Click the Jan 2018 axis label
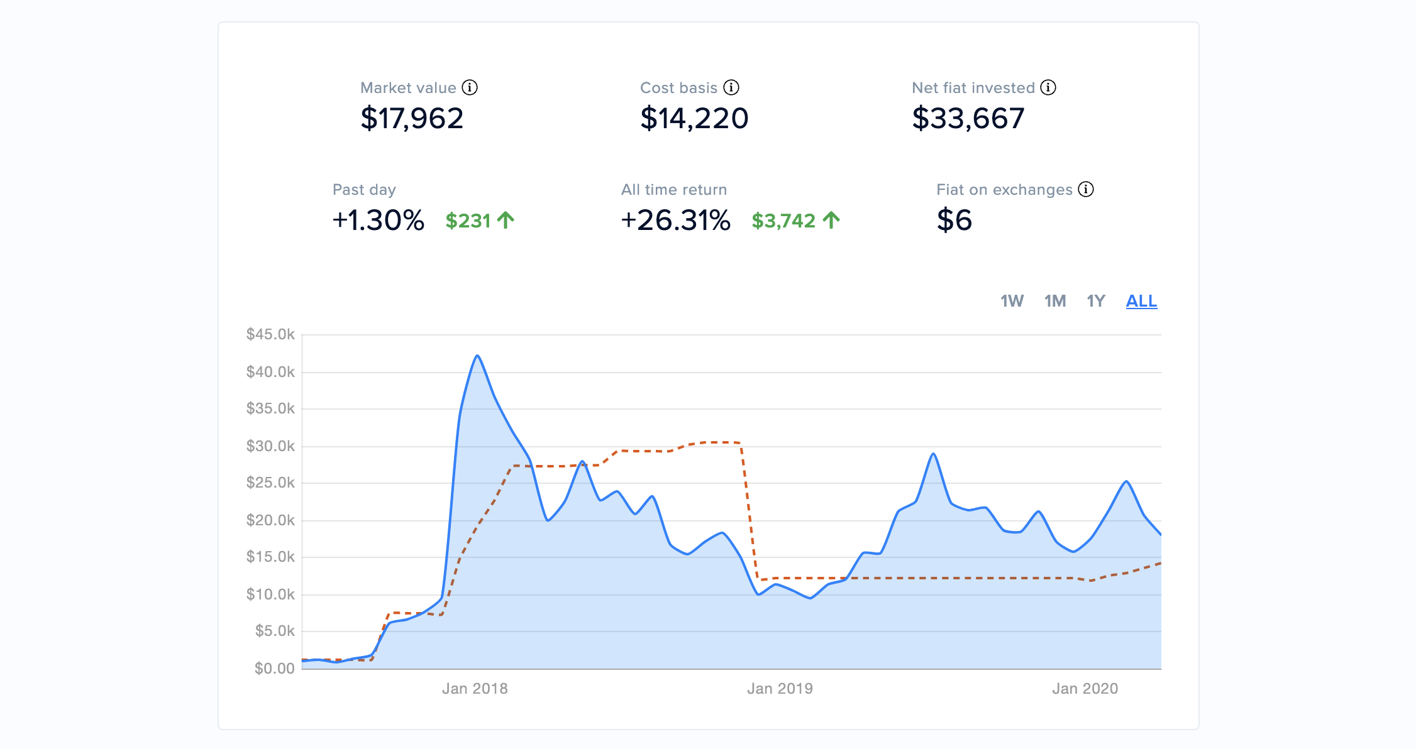 click(x=475, y=689)
